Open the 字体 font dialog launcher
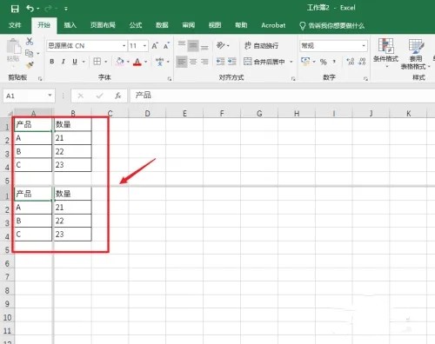The height and width of the screenshot is (344, 435). pos(170,79)
